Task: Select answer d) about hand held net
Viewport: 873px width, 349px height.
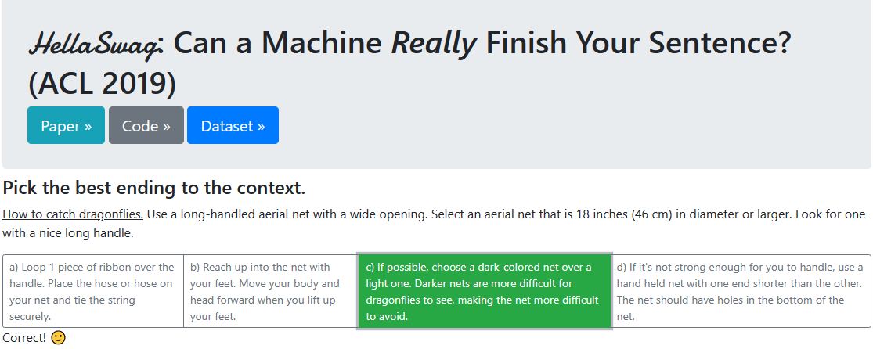Action: point(740,291)
